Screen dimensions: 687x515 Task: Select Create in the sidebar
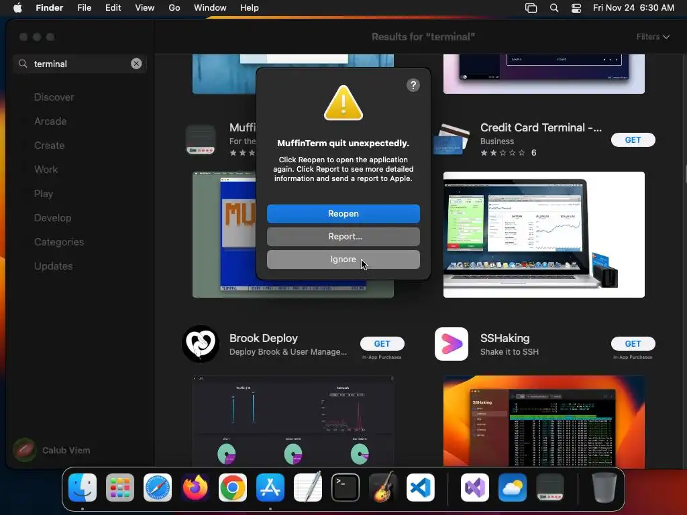click(49, 146)
